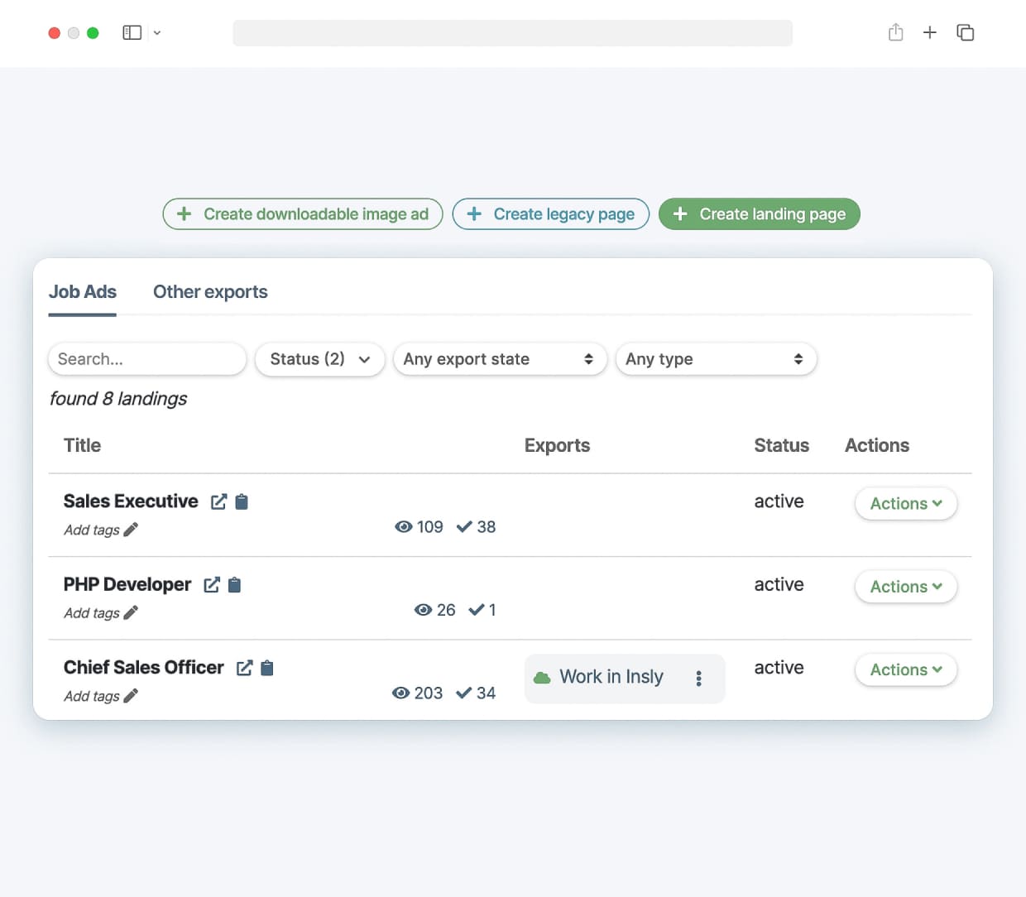Open Actions for the PHP Developer row
This screenshot has width=1026, height=897.
coord(905,587)
